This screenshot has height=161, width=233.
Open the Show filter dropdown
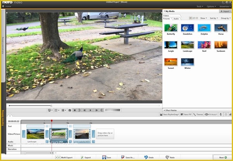pos(204,18)
